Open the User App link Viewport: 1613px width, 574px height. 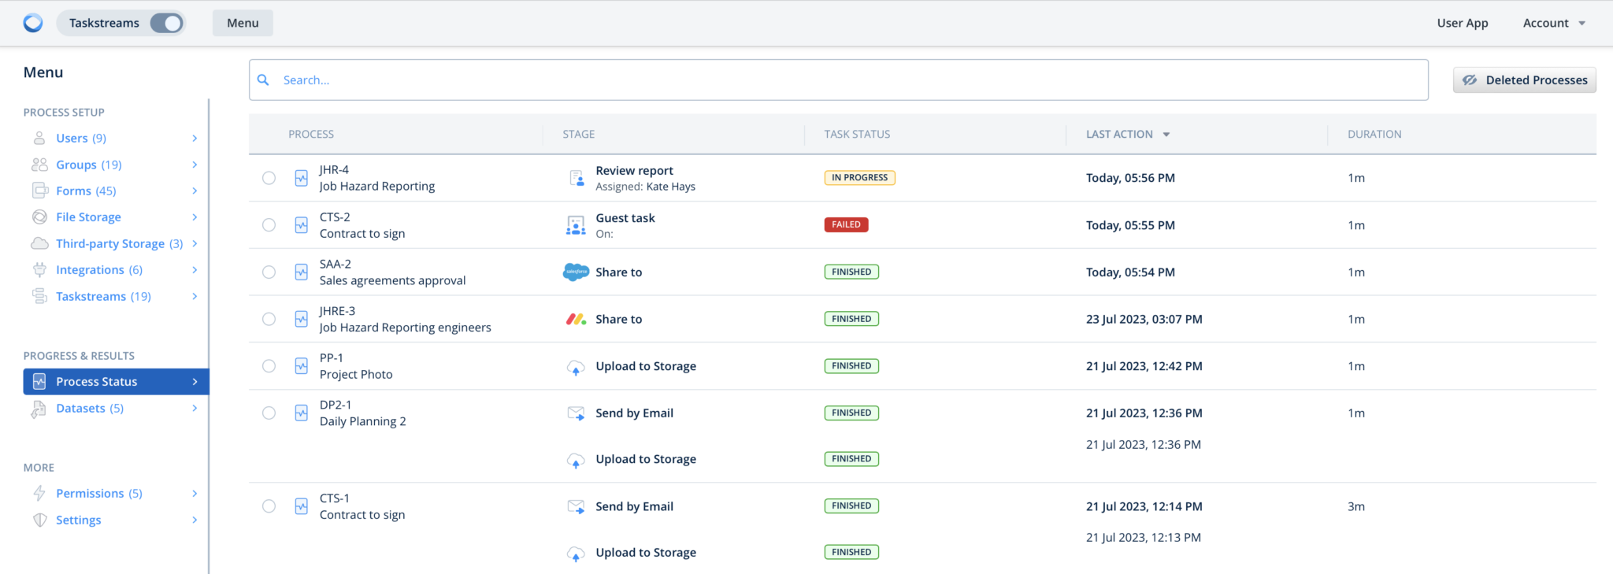coord(1462,23)
